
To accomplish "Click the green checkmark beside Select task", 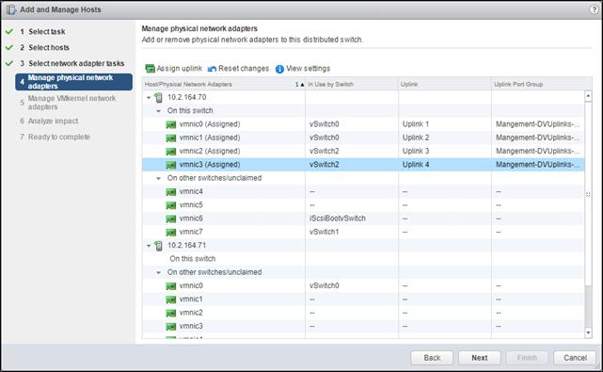I will click(9, 32).
